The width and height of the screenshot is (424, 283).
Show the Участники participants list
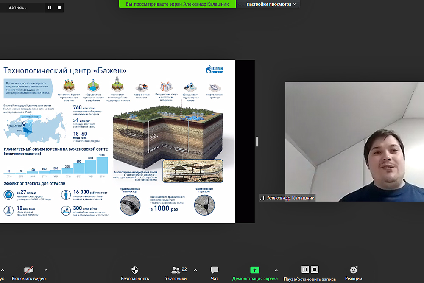point(176,273)
